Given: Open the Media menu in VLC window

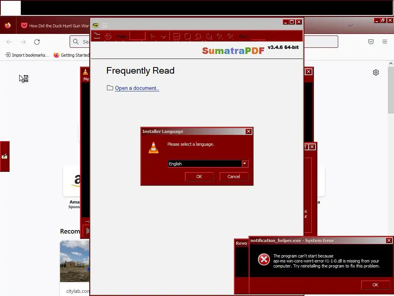Looking at the screenshot, I should (86, 79).
